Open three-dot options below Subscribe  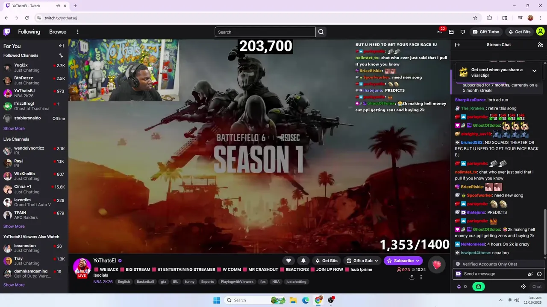(x=421, y=277)
